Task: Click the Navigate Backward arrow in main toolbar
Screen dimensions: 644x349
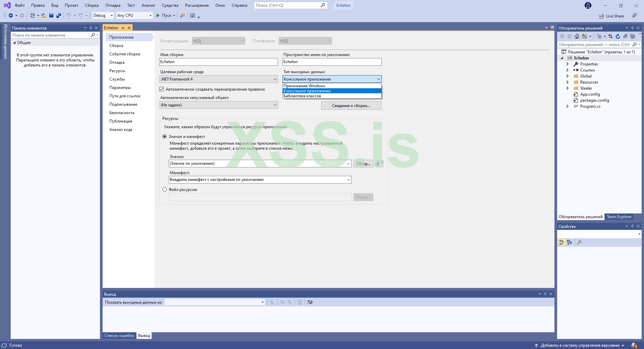Action: point(11,15)
